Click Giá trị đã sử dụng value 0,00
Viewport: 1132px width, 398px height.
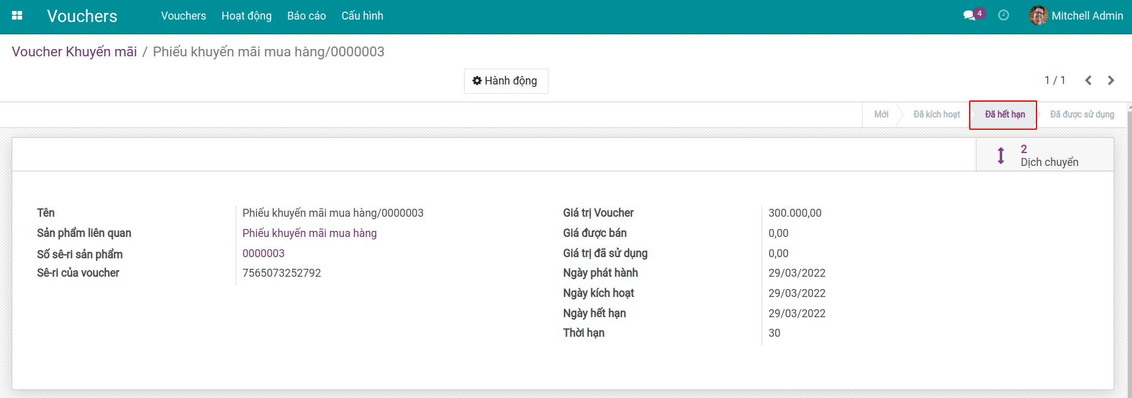[x=778, y=253]
